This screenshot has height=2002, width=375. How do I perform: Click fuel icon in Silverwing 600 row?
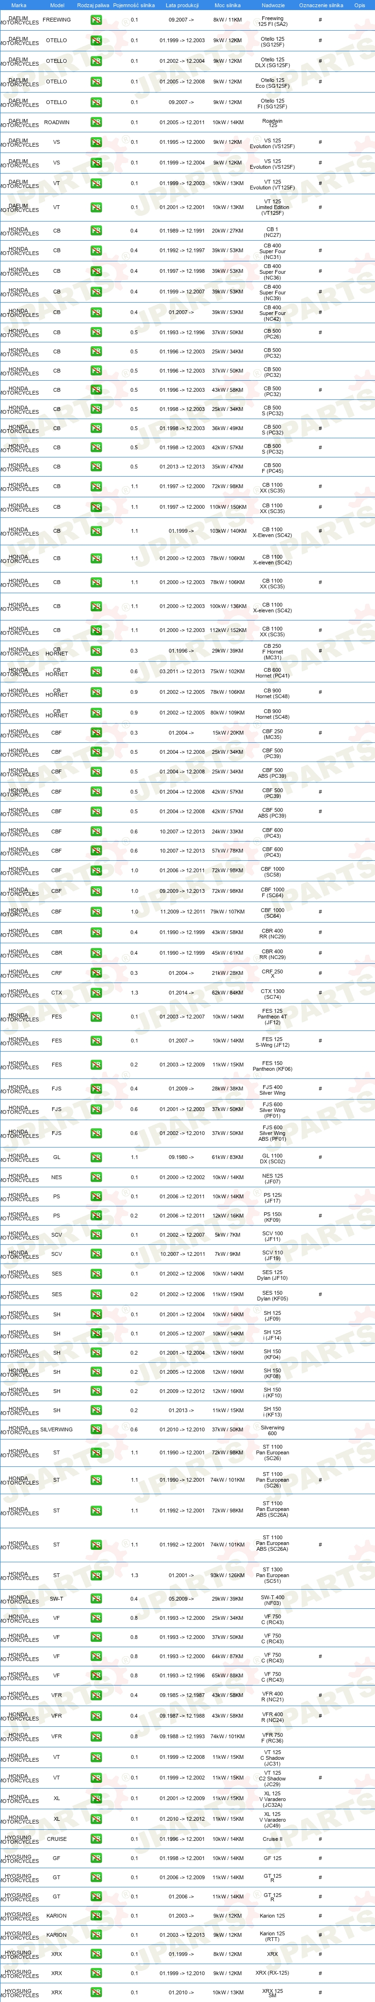[x=96, y=1429]
